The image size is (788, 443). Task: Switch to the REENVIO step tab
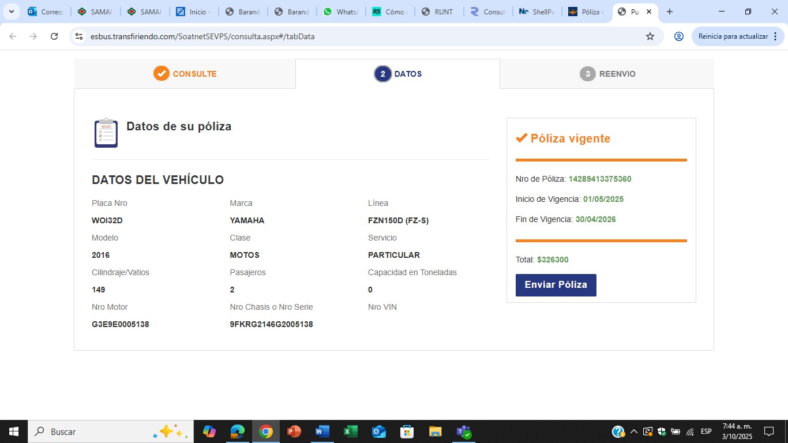coord(607,74)
